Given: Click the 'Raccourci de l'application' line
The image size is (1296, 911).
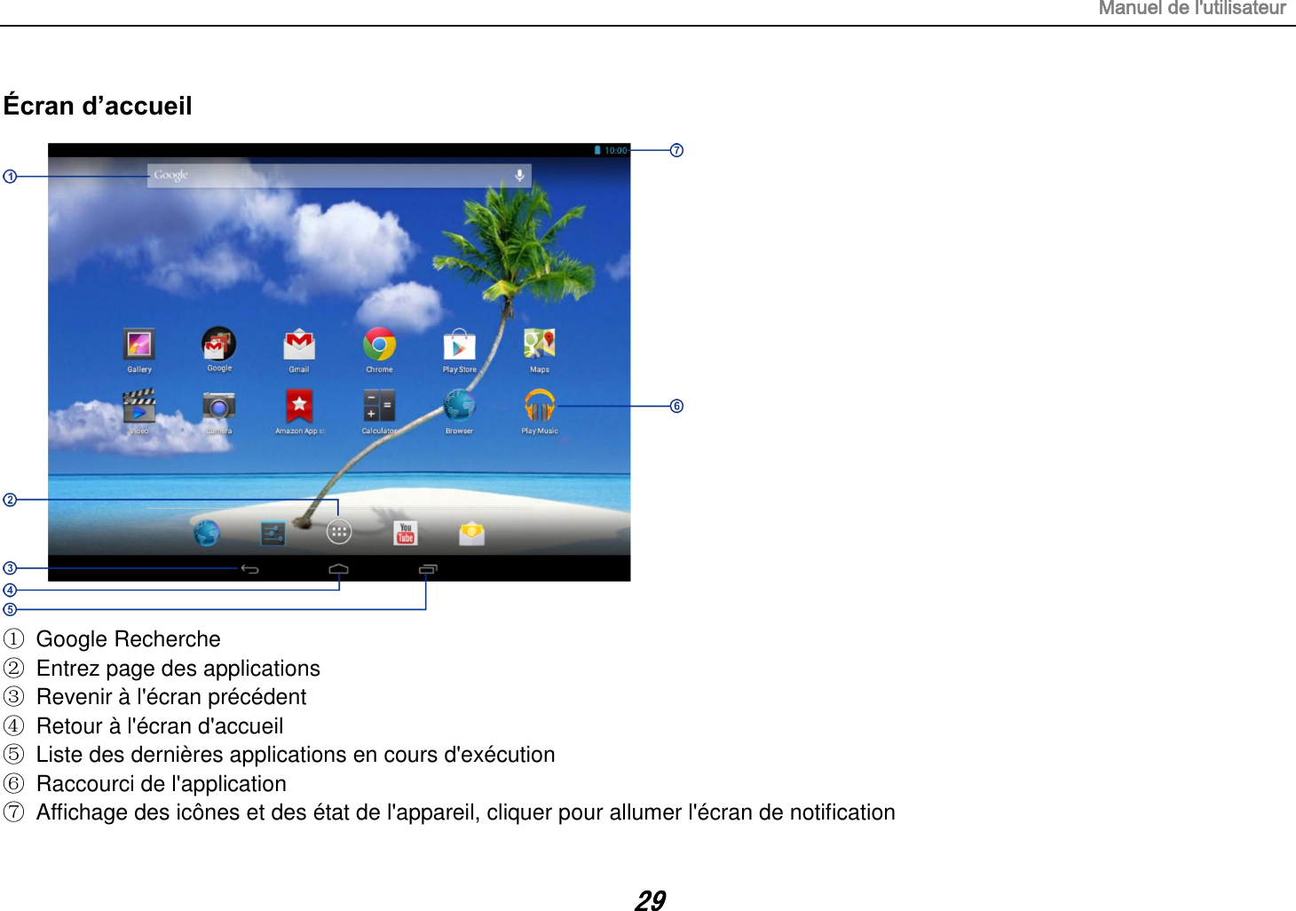Looking at the screenshot, I should click(161, 784).
